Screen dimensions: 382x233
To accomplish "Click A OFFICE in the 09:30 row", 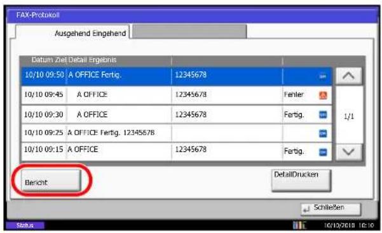I will coord(92,114).
